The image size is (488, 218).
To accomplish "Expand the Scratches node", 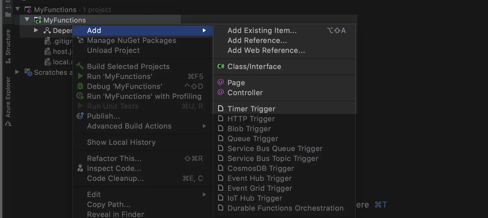I will pyautogui.click(x=17, y=72).
